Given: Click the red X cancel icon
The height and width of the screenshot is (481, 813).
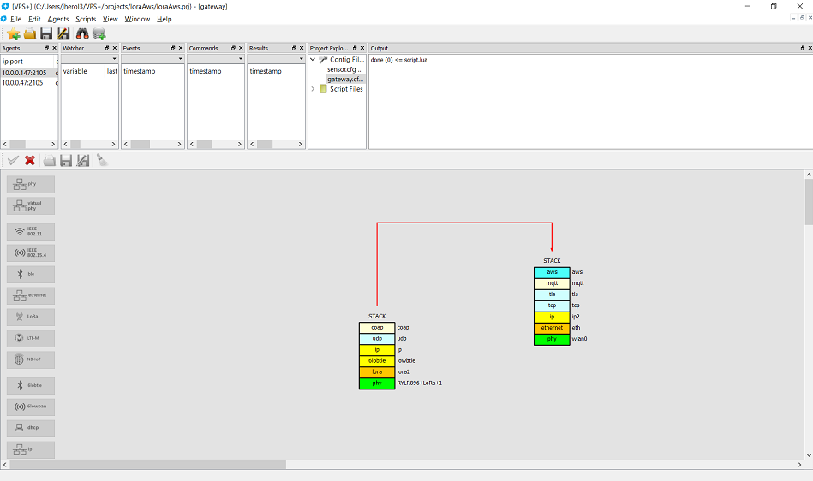Looking at the screenshot, I should (30, 160).
